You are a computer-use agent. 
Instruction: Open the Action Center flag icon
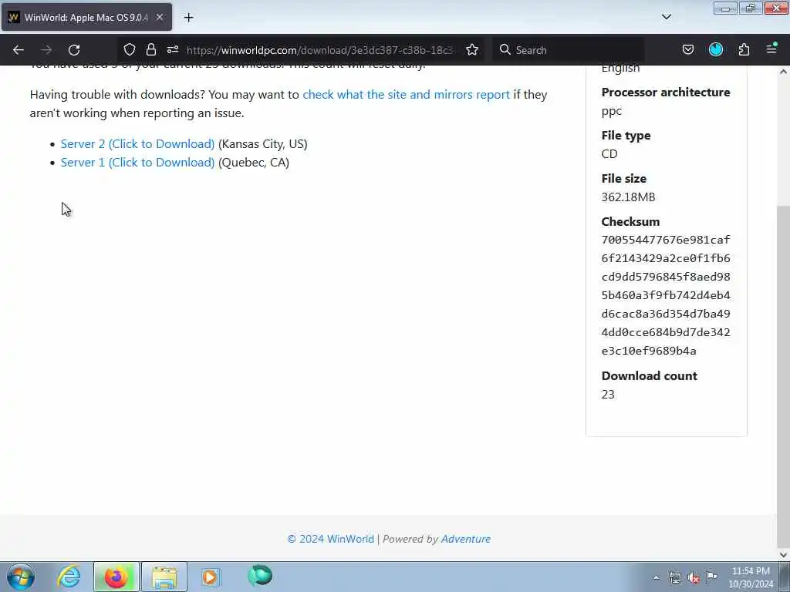[x=712, y=577]
